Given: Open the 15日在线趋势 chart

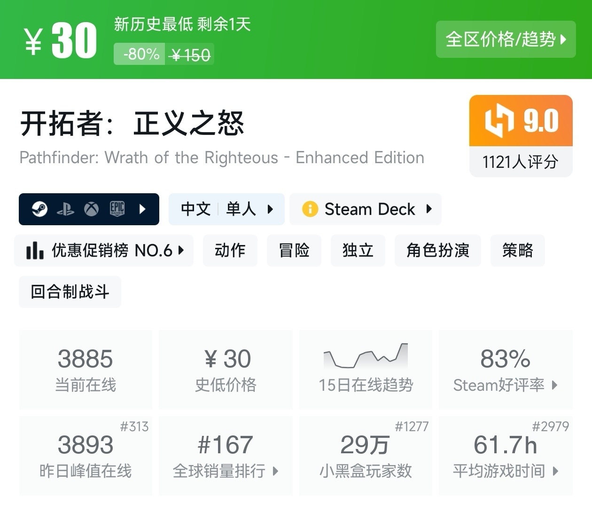Looking at the screenshot, I should [366, 370].
